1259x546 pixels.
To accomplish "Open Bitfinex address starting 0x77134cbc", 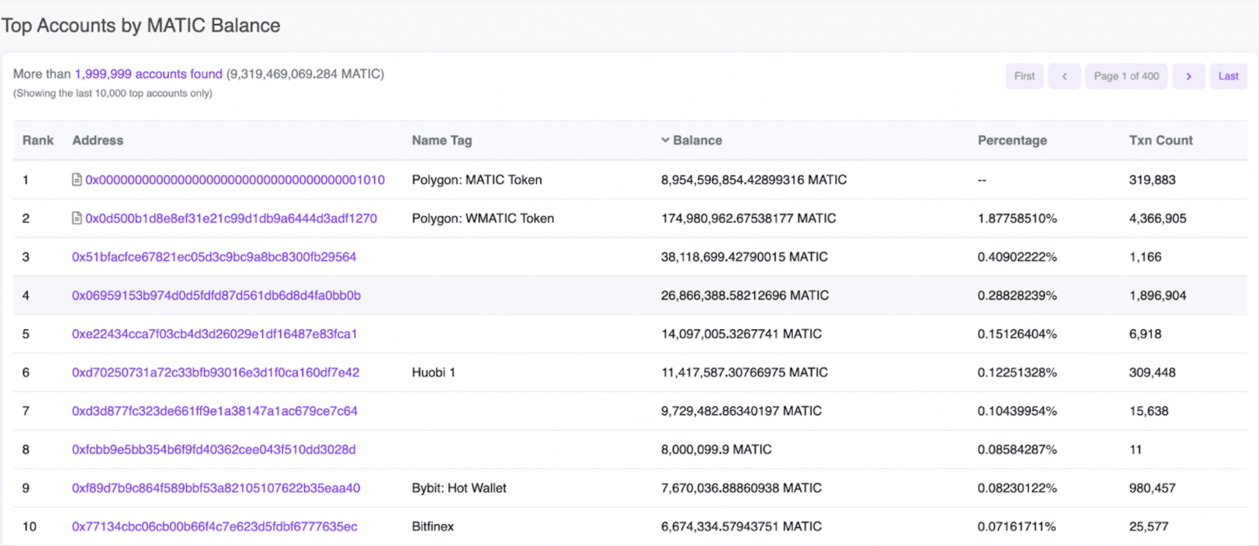I will (x=215, y=526).
